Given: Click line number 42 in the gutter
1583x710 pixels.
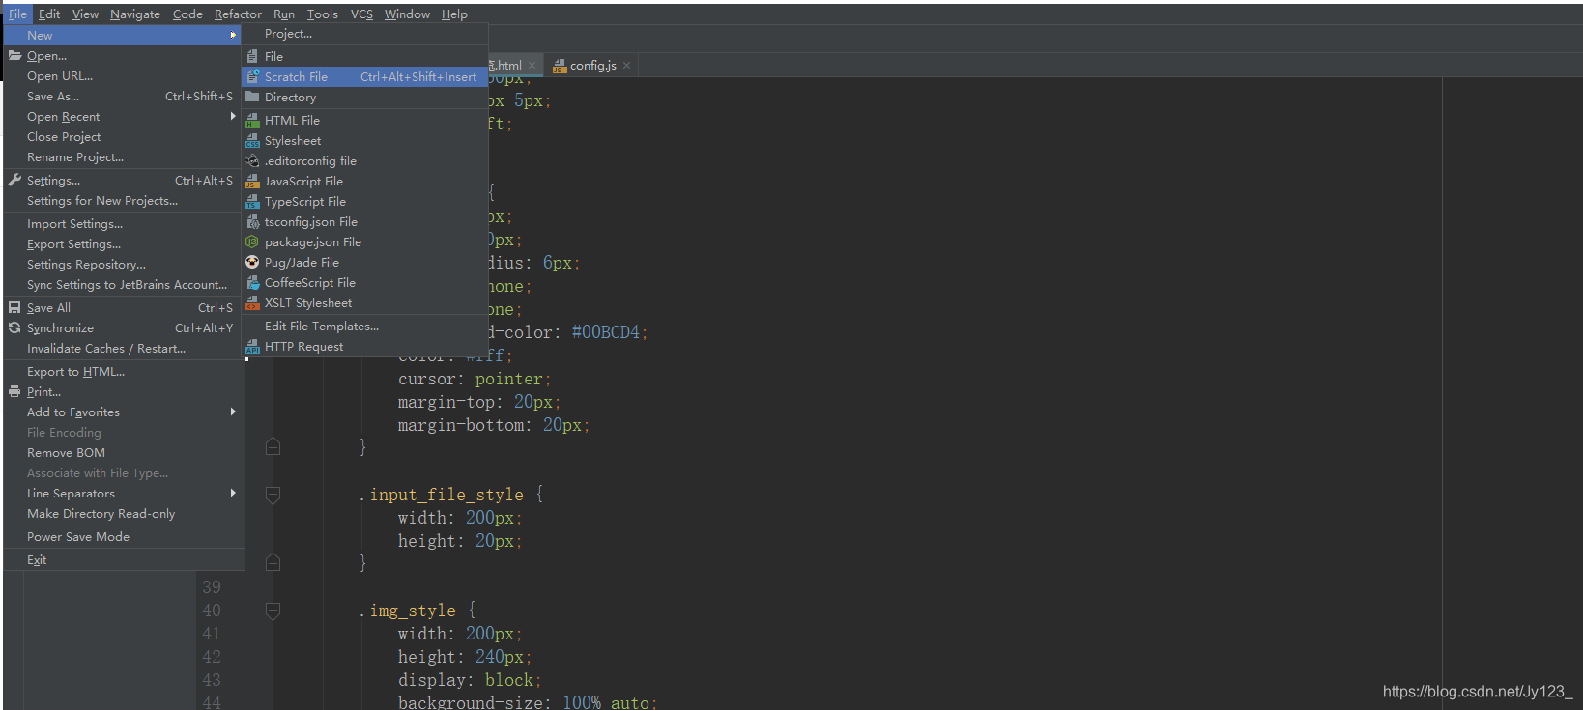Looking at the screenshot, I should pos(212,657).
